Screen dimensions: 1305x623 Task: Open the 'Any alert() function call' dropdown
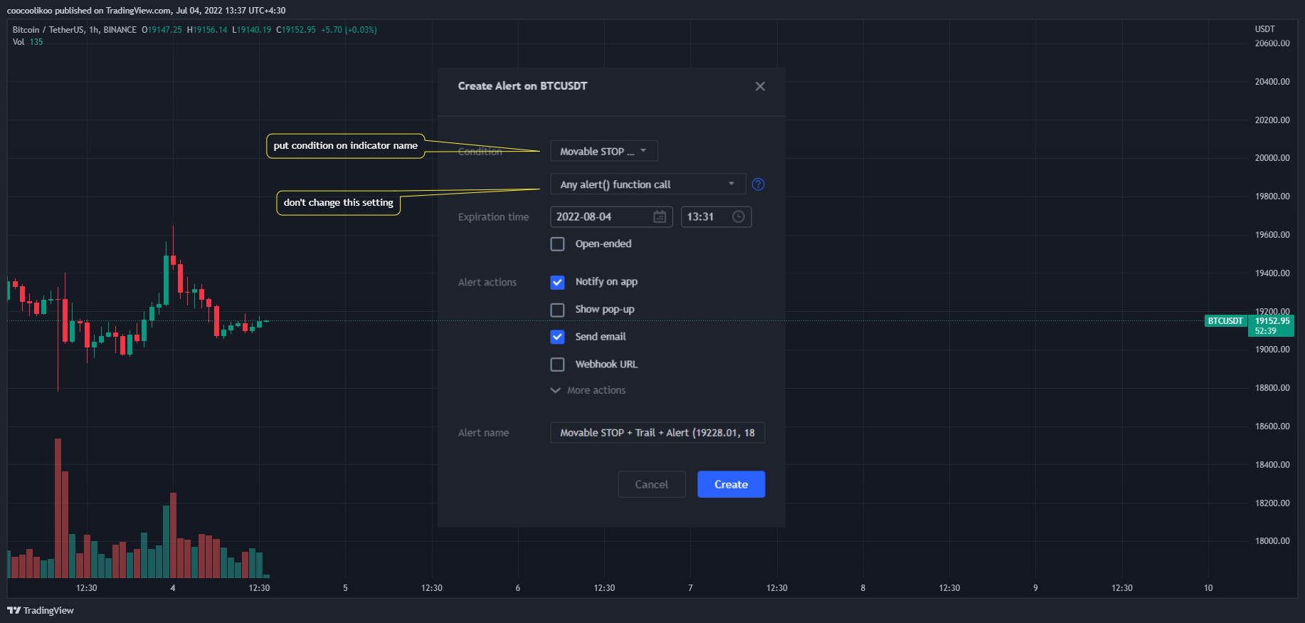[648, 184]
